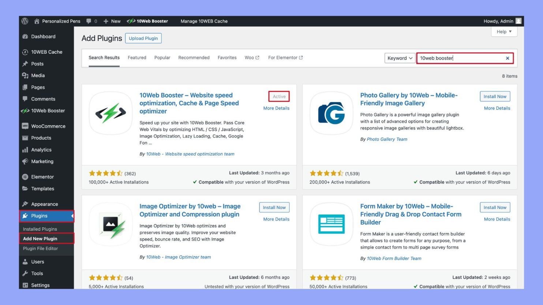Click the Marketing megaphone icon in sidebar
The height and width of the screenshot is (305, 543).
pos(25,161)
